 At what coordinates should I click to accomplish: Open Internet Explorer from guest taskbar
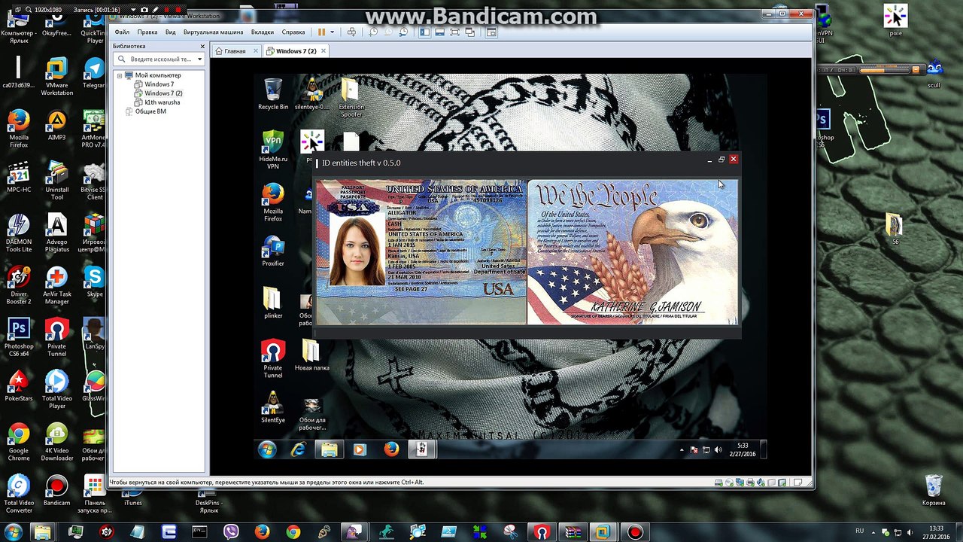[x=299, y=449]
